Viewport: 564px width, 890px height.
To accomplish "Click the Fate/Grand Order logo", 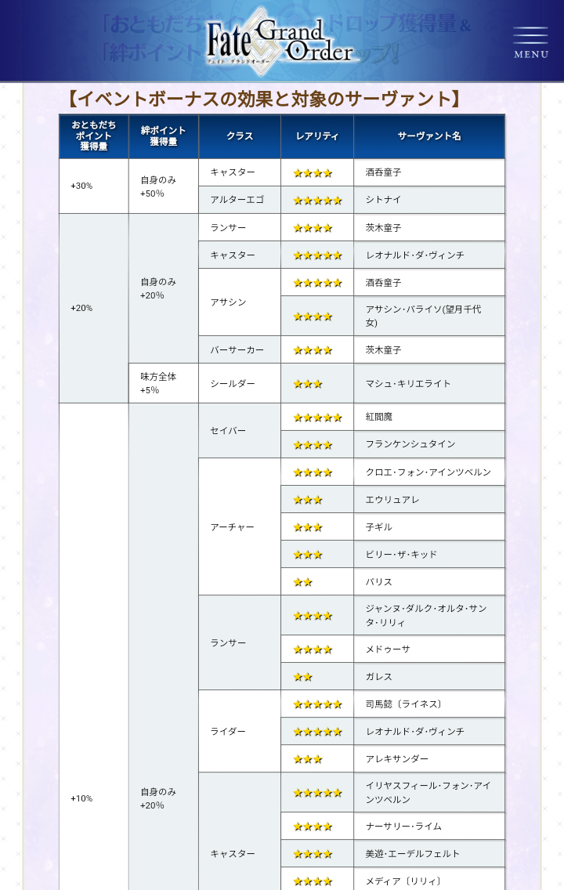I will coord(279,41).
